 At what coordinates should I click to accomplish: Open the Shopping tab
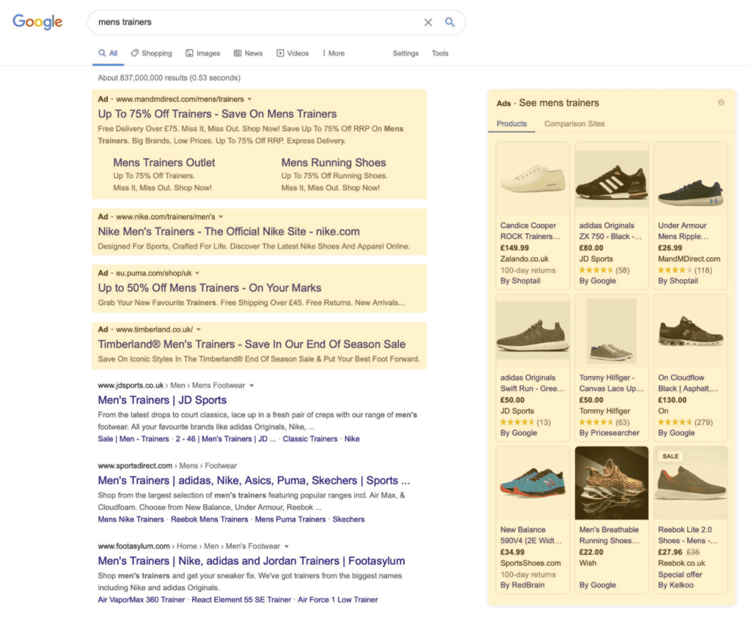point(151,53)
